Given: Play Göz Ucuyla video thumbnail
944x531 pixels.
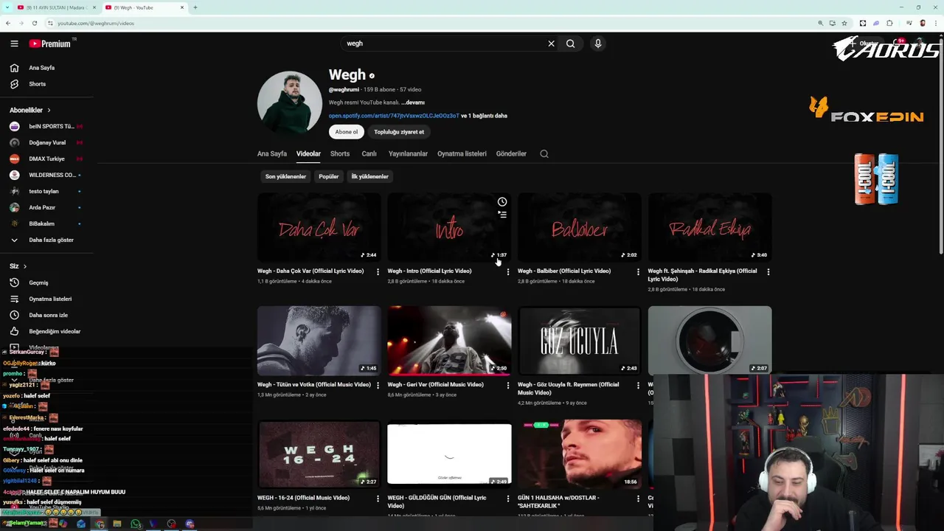Looking at the screenshot, I should [580, 341].
